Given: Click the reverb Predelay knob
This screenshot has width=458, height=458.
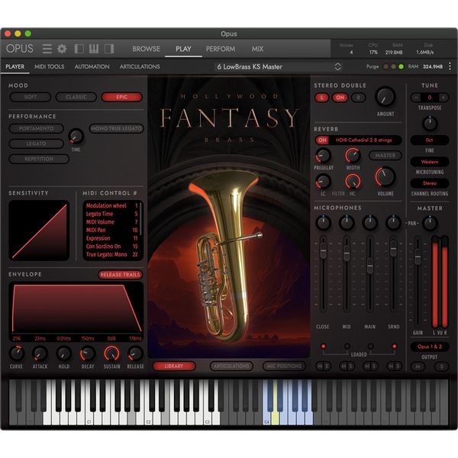Looking at the screenshot, I should pyautogui.click(x=324, y=155).
